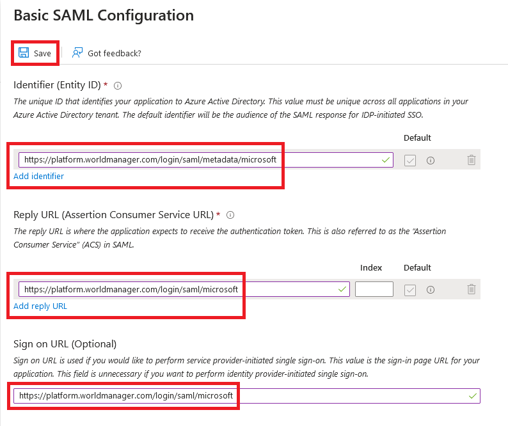Click info icon beside the identifier Default checkbox
The image size is (508, 426).
coord(430,161)
